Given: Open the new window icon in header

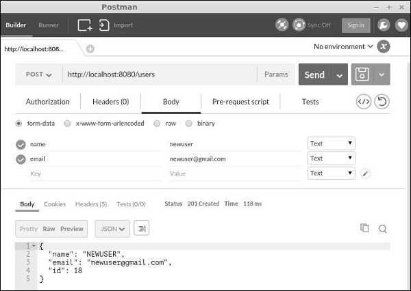Looking at the screenshot, I should click(85, 25).
